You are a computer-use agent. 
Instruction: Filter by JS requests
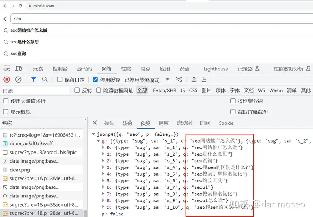(183, 90)
